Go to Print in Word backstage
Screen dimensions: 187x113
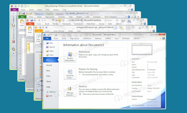[x=48, y=76]
